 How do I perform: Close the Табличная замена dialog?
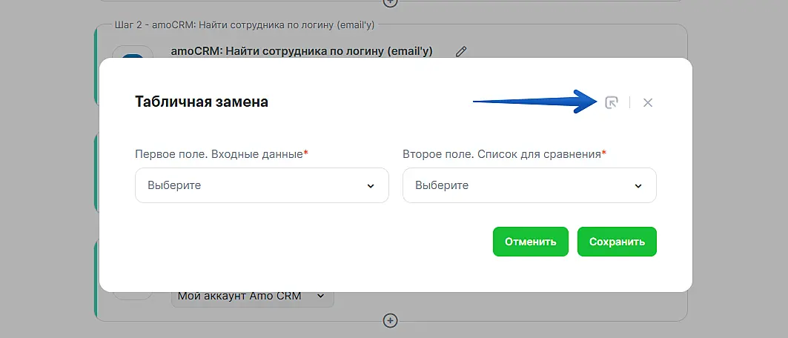648,102
